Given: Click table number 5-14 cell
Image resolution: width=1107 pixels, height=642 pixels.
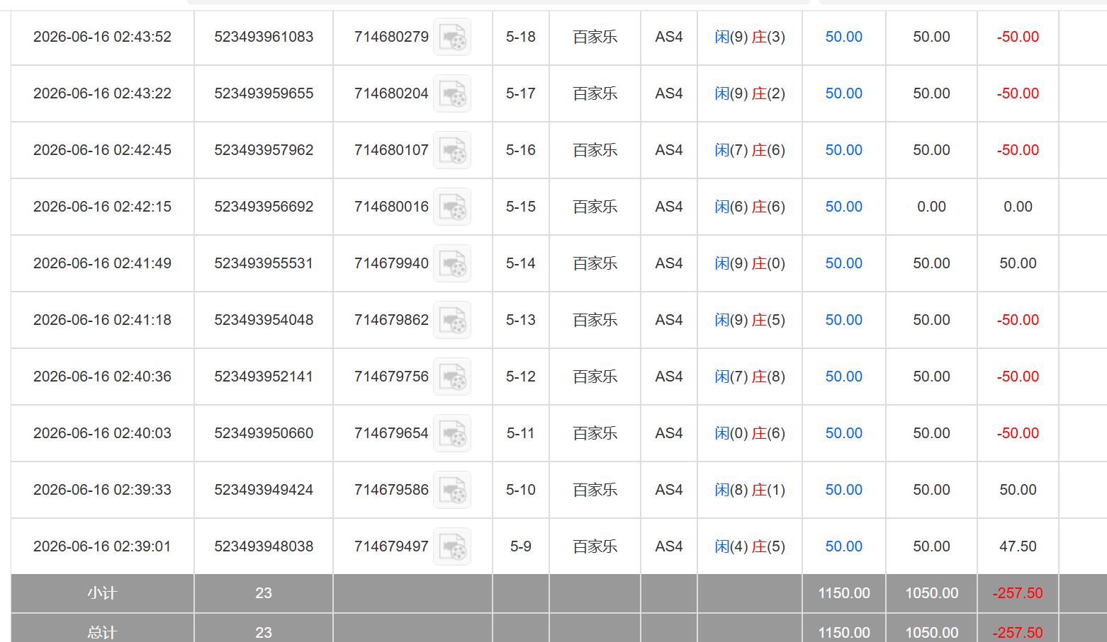Looking at the screenshot, I should tap(521, 263).
